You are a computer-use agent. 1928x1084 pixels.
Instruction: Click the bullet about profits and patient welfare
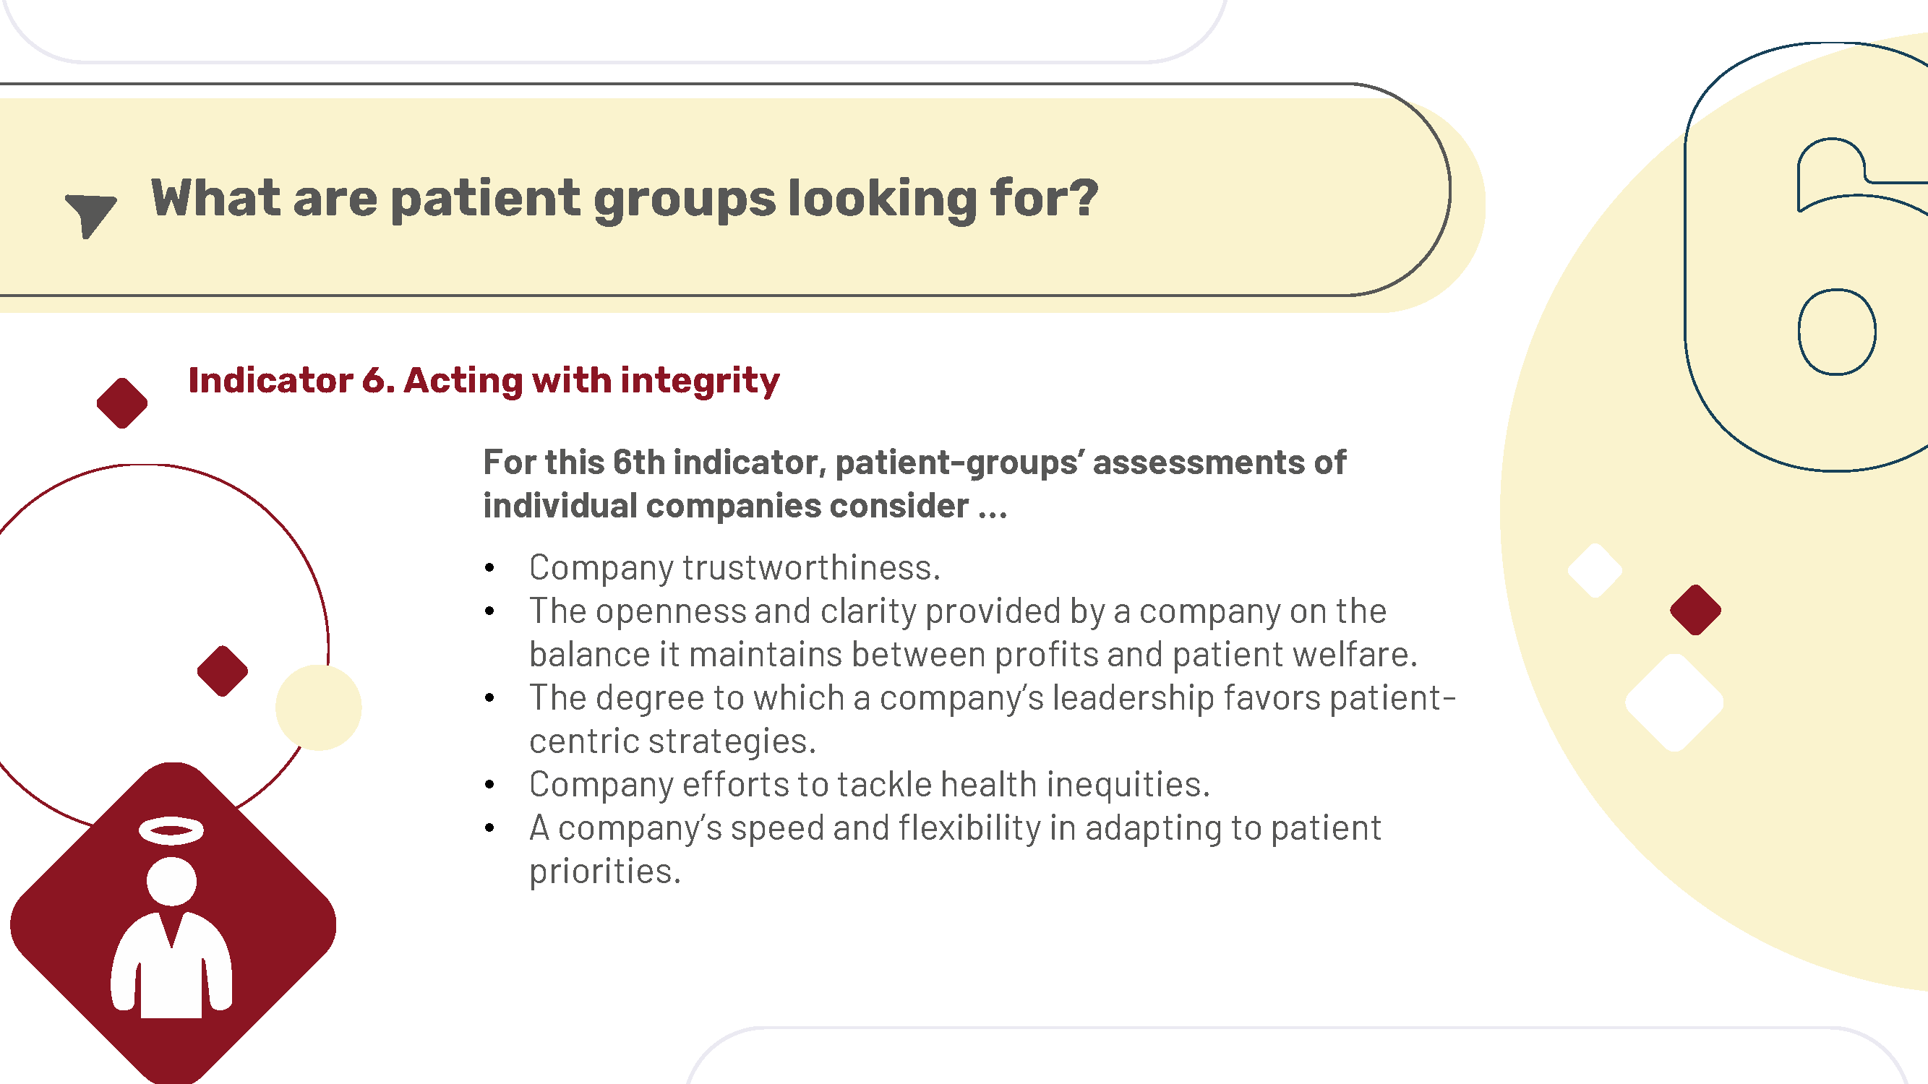(x=973, y=633)
